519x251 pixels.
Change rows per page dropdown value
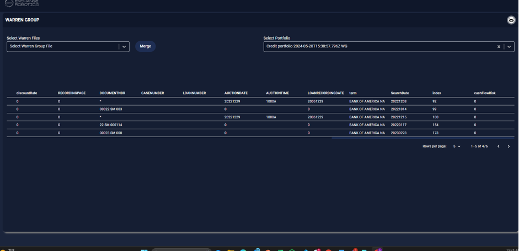[457, 146]
